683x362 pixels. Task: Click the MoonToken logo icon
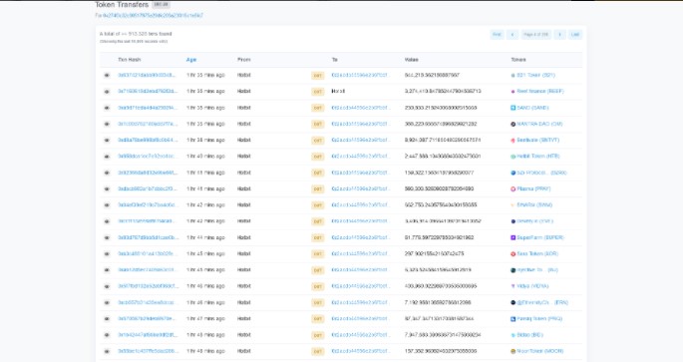pyautogui.click(x=513, y=351)
